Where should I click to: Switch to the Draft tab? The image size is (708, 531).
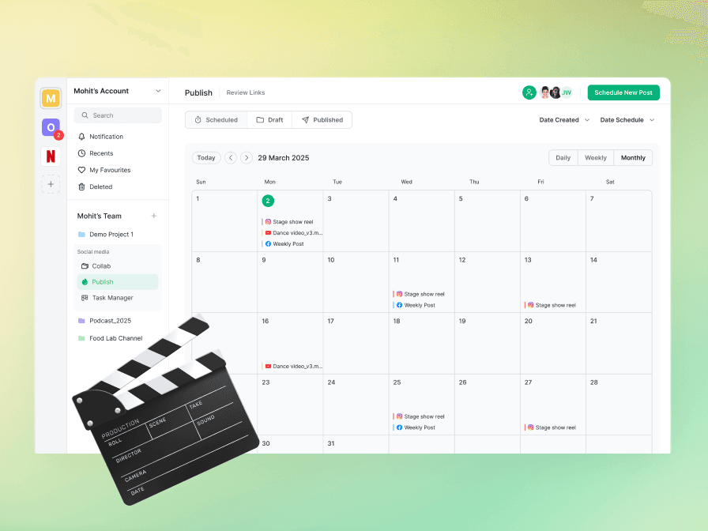tap(269, 119)
